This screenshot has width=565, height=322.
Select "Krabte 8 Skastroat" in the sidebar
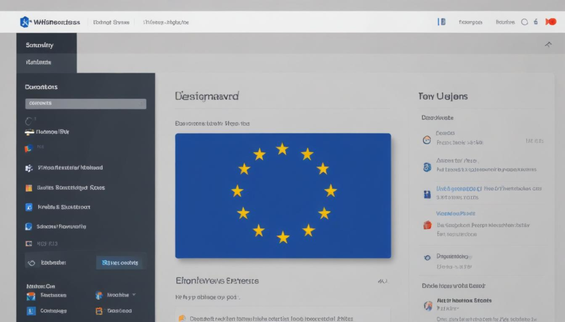pyautogui.click(x=64, y=207)
